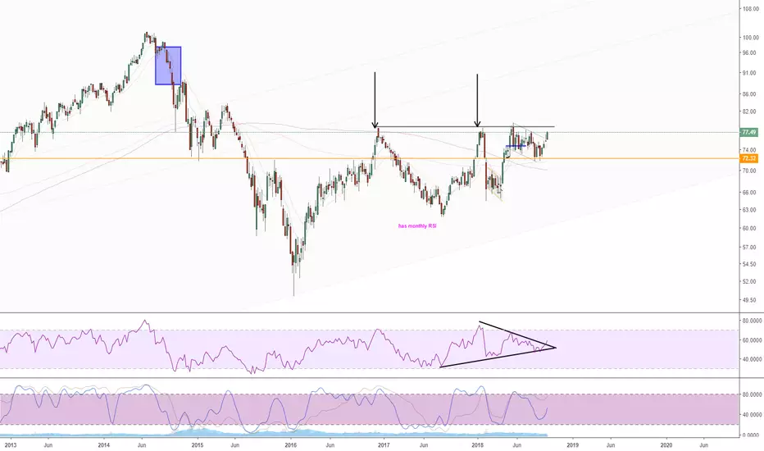Select the "has monthly RSI" text annotation
Viewport: 764px width, 451px height.
pyautogui.click(x=417, y=226)
